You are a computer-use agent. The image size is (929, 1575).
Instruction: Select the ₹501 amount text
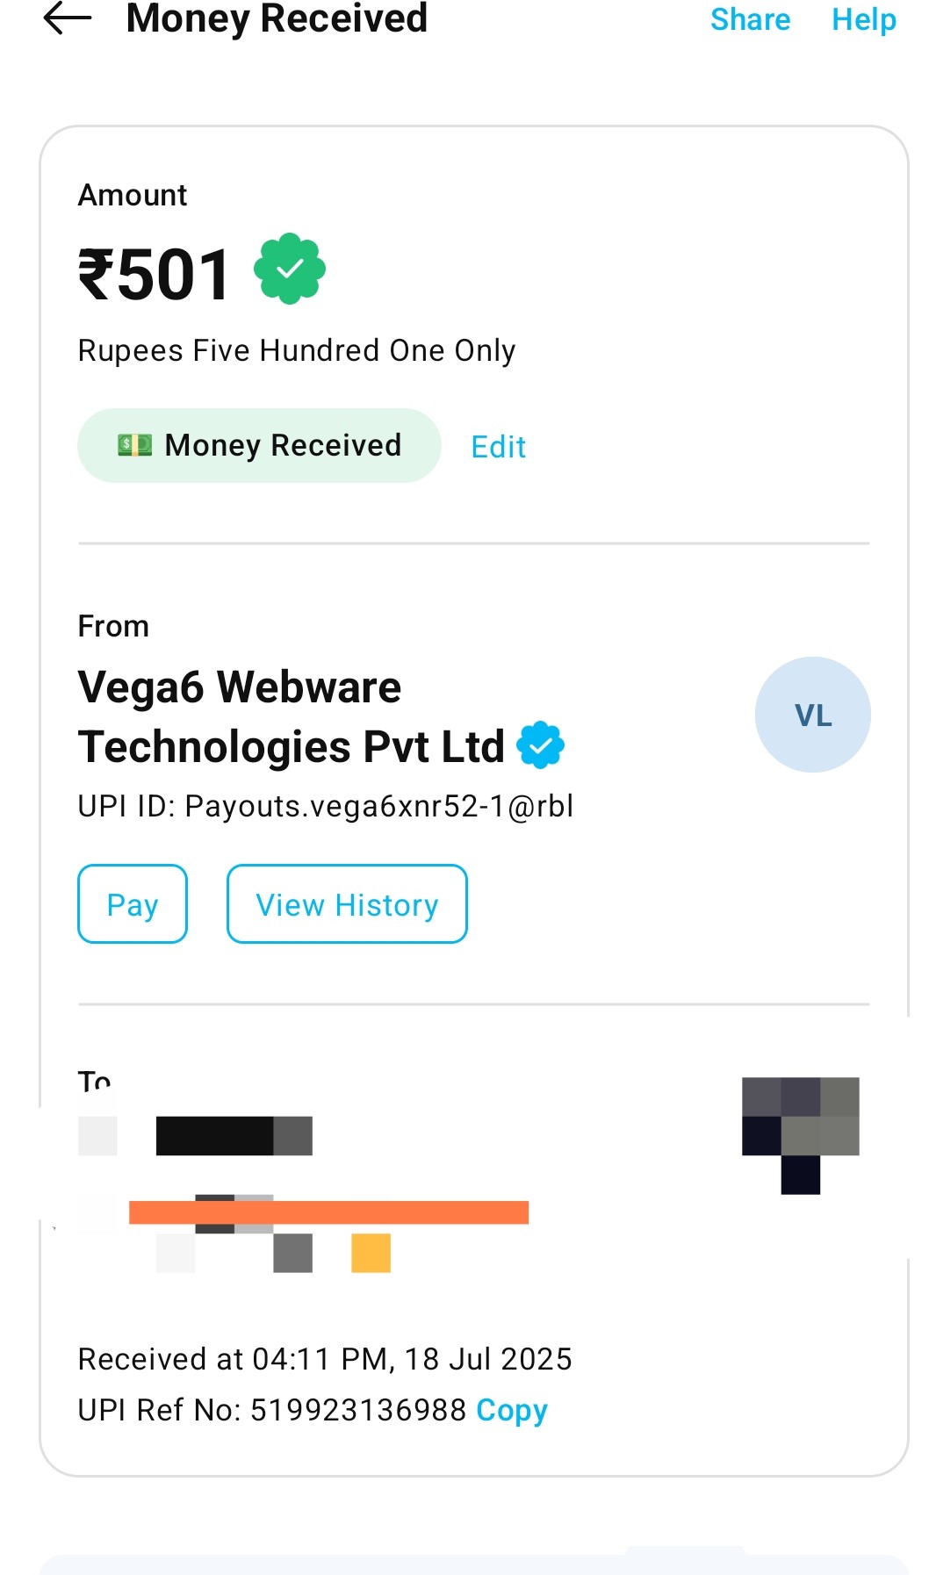coord(155,275)
